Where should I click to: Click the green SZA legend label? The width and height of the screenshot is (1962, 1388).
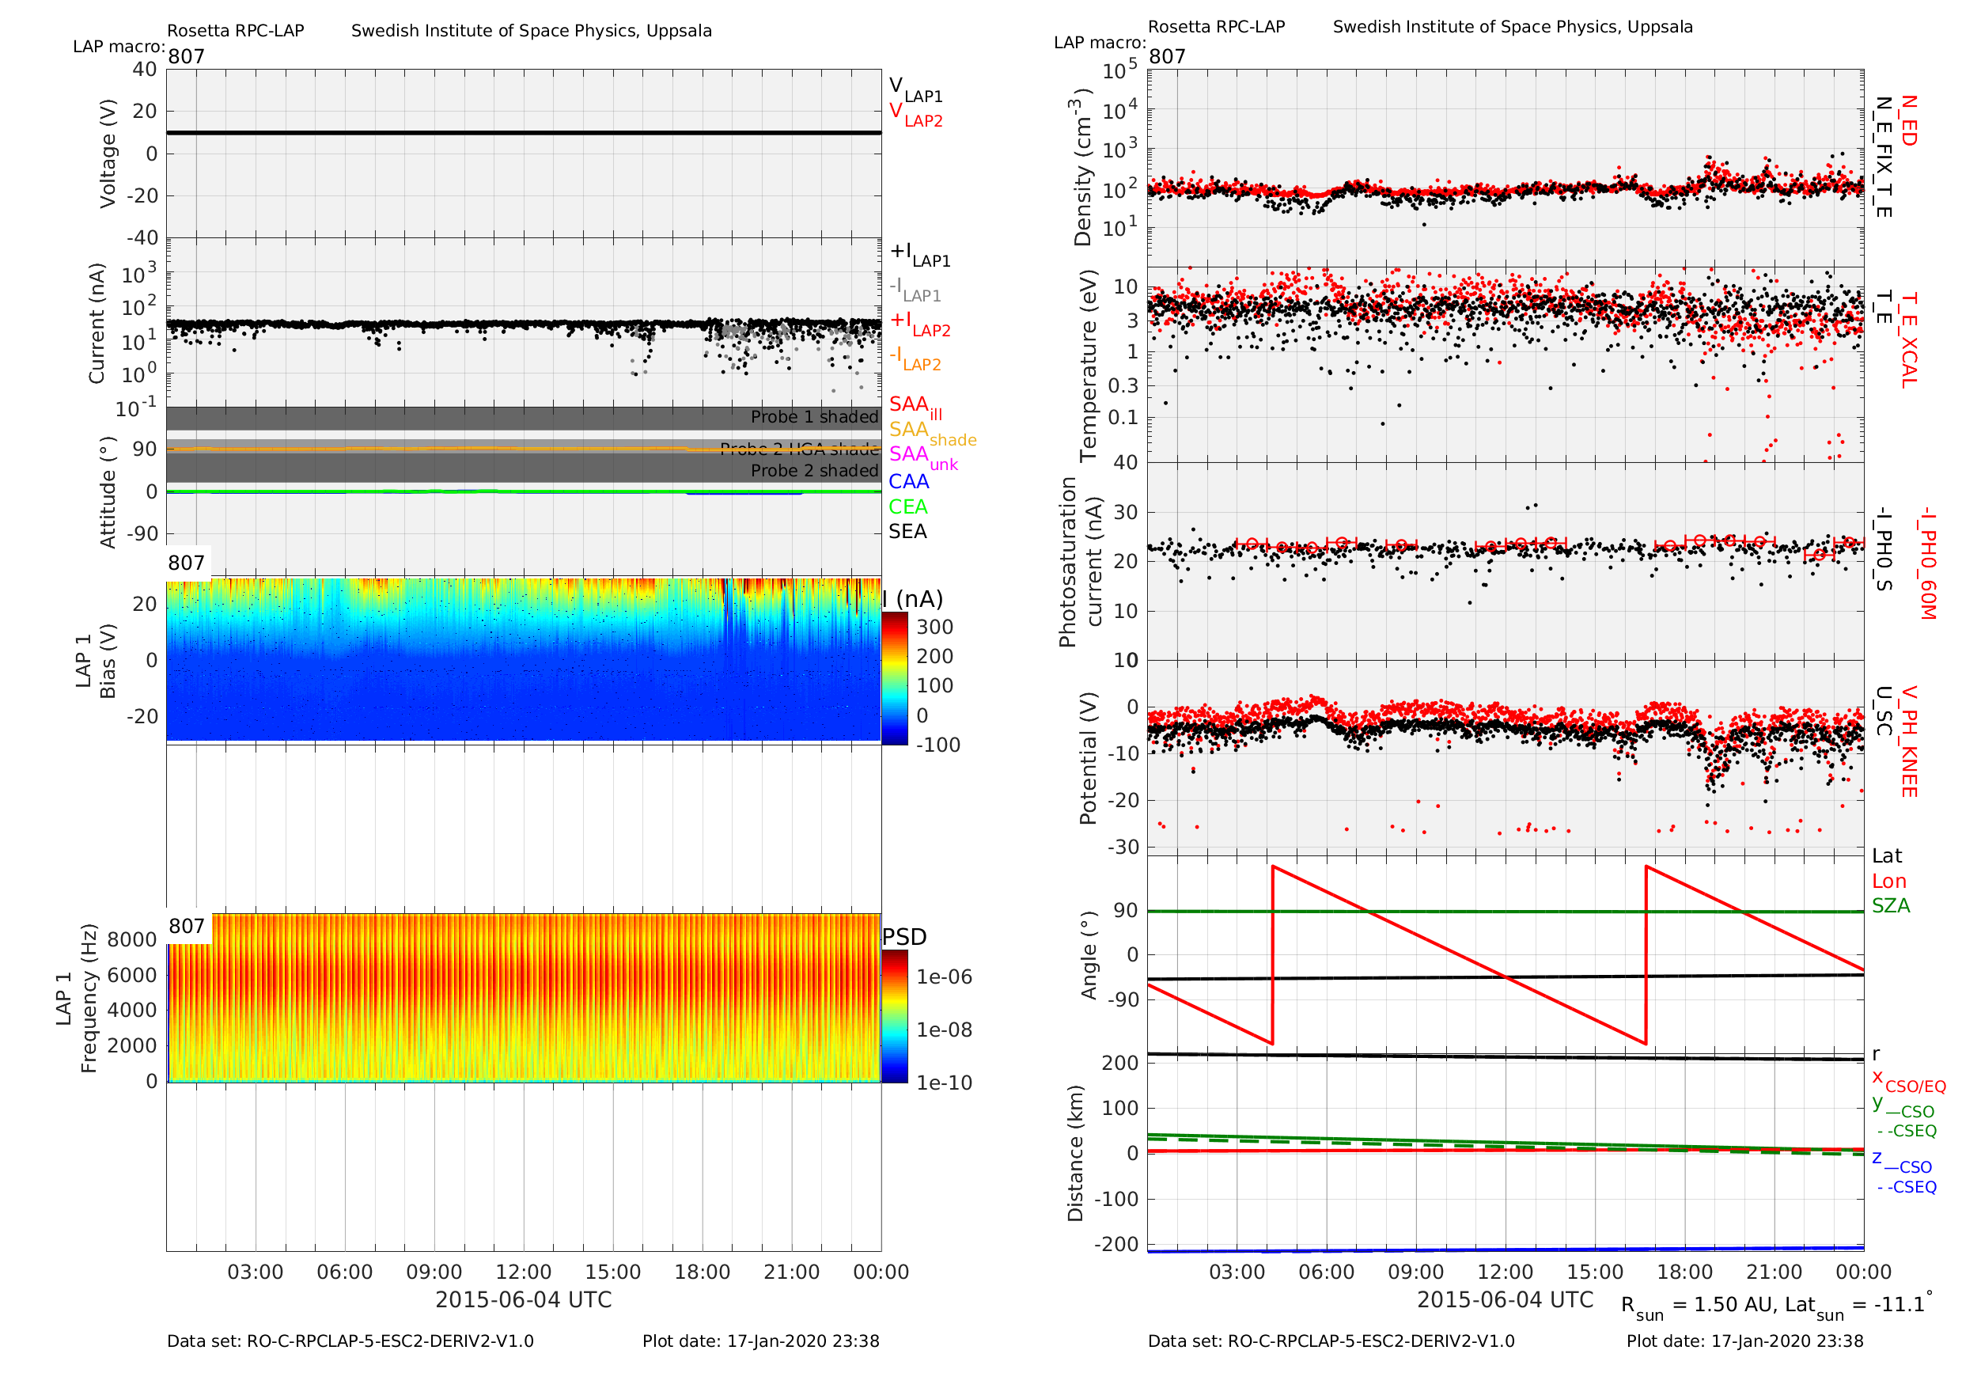click(1891, 906)
